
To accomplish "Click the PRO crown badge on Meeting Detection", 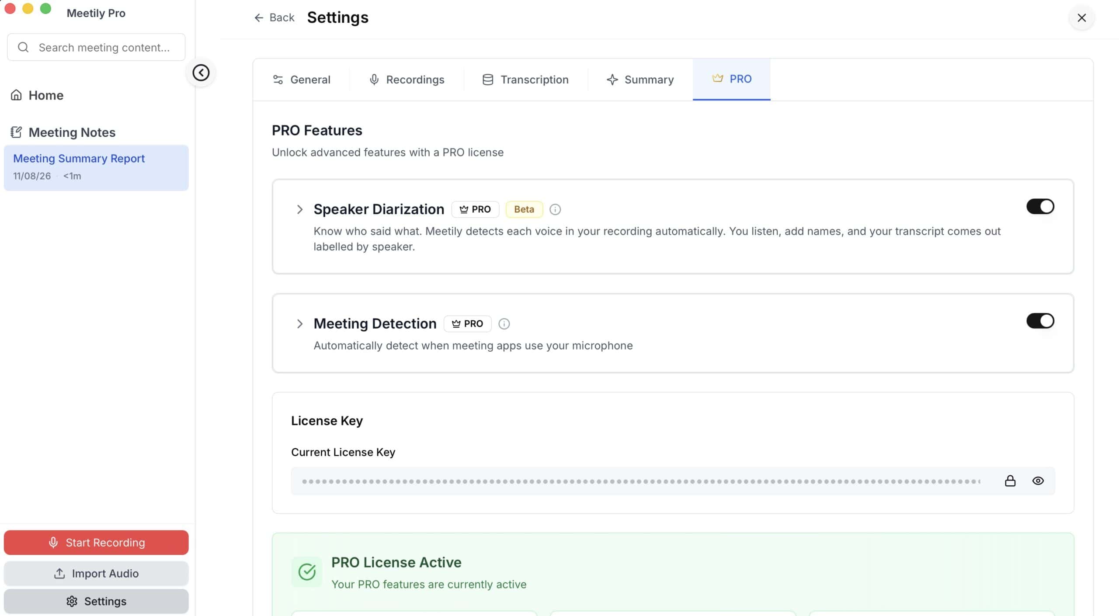I will tap(467, 324).
